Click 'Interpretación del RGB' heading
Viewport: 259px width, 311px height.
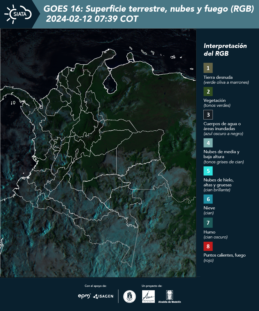click(225, 50)
